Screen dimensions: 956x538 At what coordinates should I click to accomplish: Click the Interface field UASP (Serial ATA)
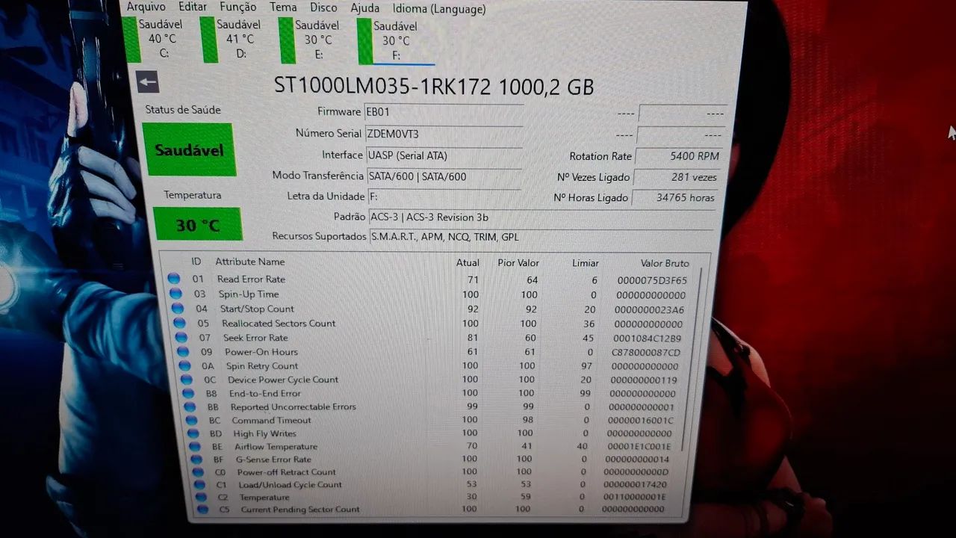point(444,155)
